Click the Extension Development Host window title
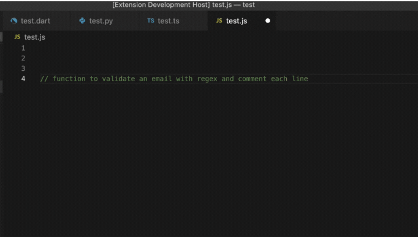 click(183, 5)
